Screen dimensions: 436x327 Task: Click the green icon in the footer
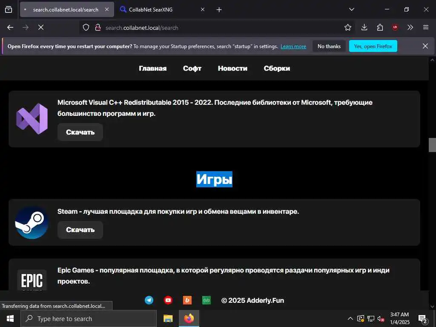click(x=207, y=300)
